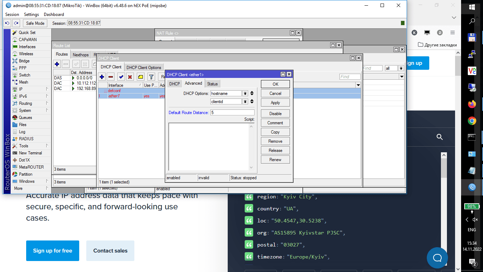Screen dimensions: 483x272
Task: Click the redo arrow in WinBox toolbar
Action: point(16,23)
